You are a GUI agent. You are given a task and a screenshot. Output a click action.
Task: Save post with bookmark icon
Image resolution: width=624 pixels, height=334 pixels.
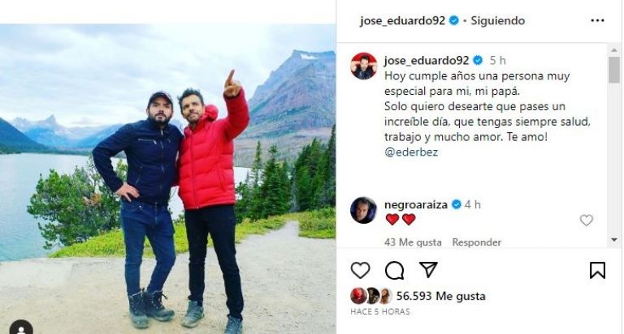tap(597, 271)
